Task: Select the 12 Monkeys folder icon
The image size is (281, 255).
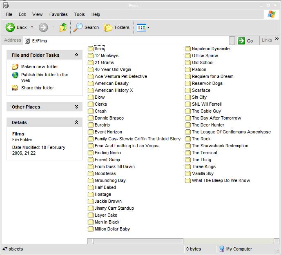Action: tap(91, 55)
